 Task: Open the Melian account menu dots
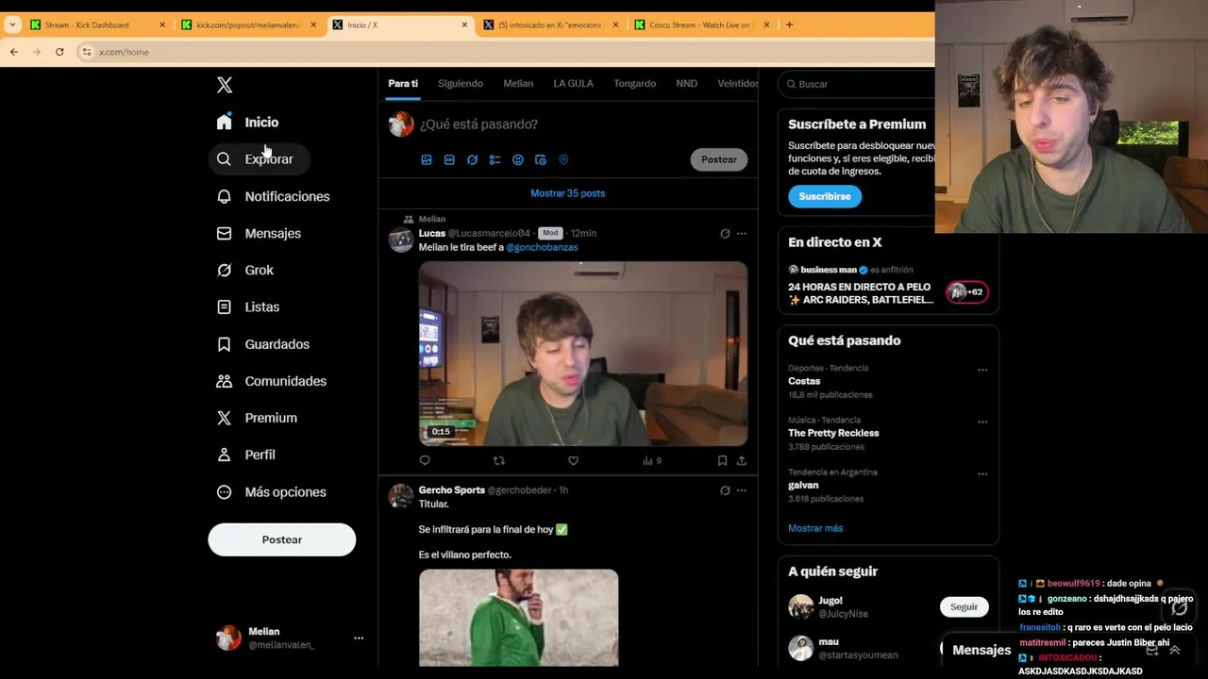click(359, 638)
